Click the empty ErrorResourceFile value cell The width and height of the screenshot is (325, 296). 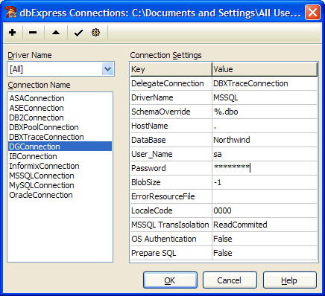click(265, 196)
